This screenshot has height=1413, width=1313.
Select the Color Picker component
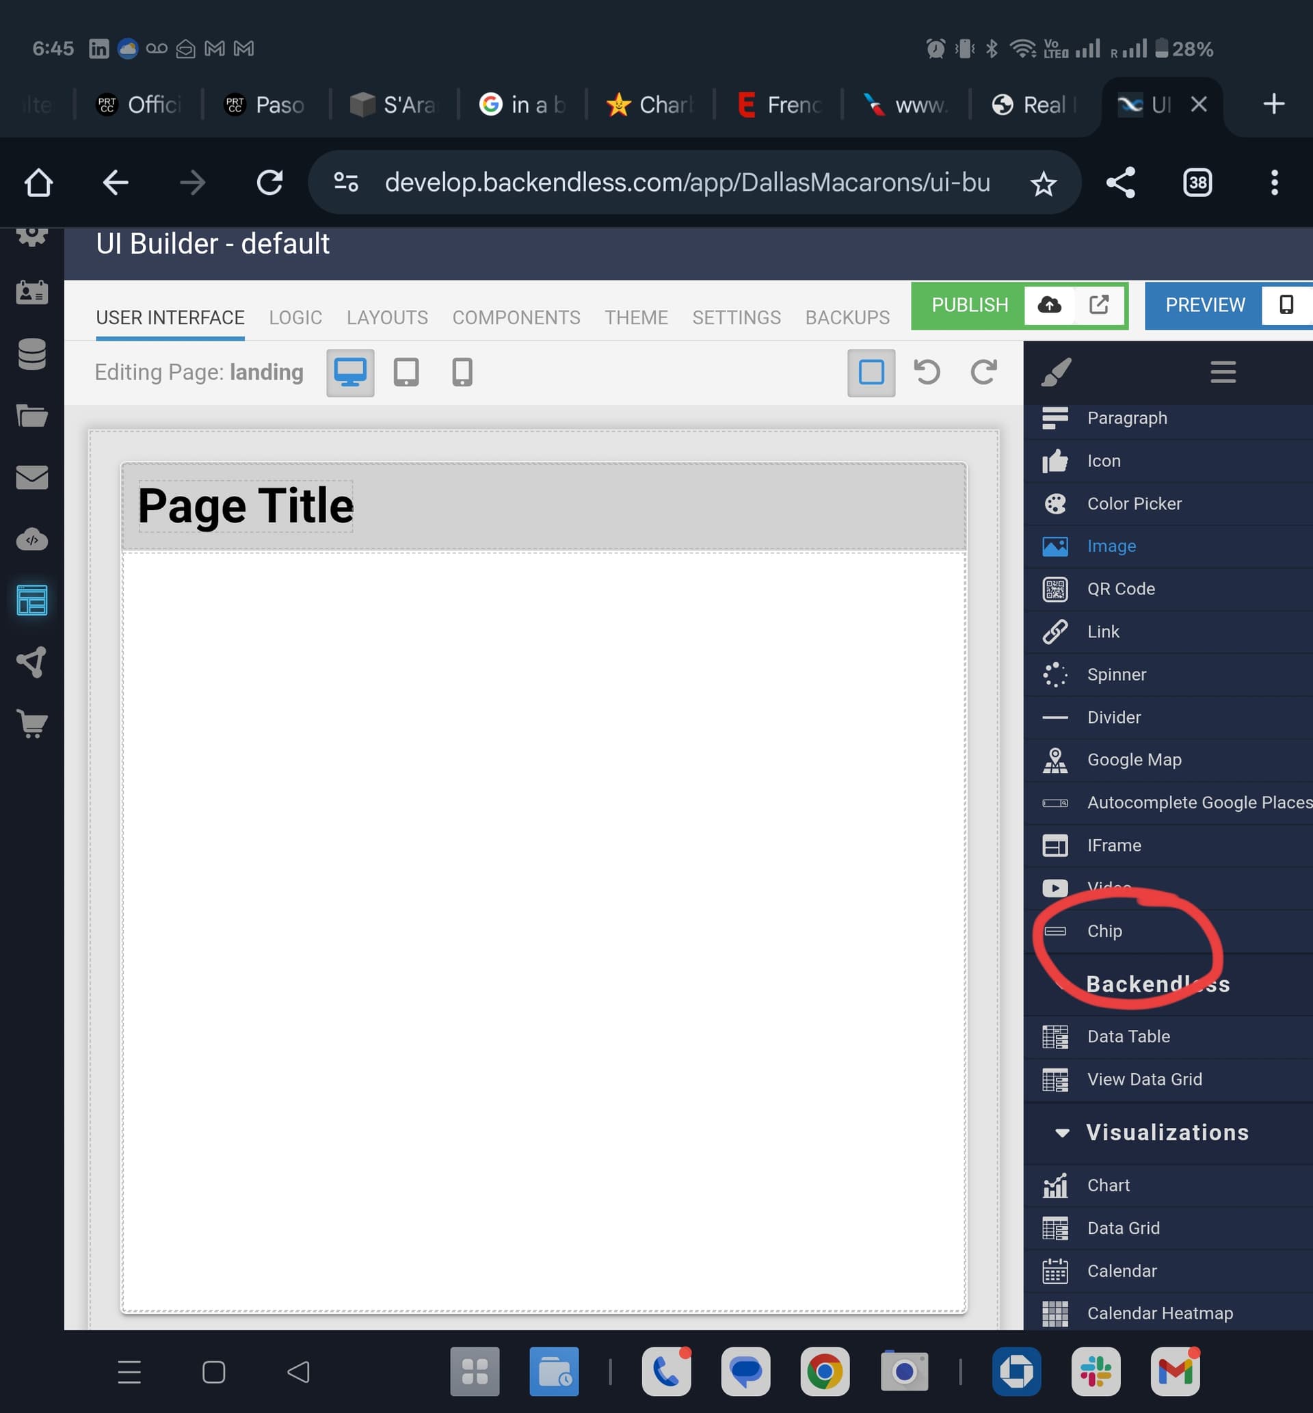(1168, 503)
